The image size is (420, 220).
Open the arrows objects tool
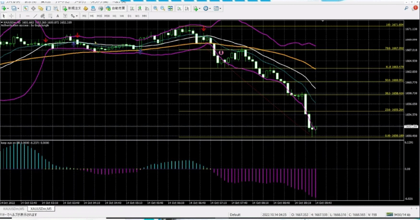tap(72, 16)
